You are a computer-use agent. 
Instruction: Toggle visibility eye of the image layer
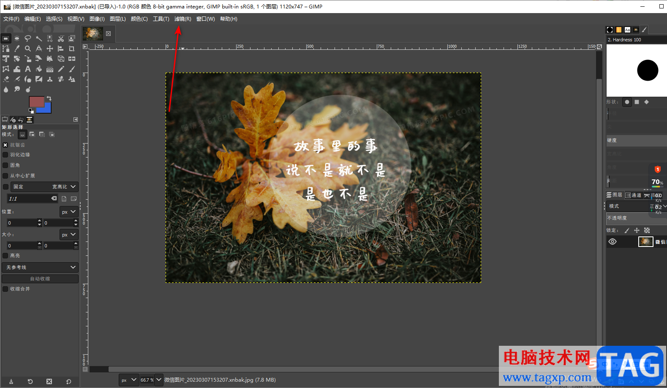[613, 241]
